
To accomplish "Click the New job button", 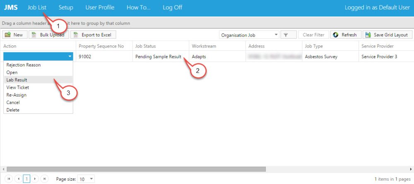I will [x=15, y=35].
